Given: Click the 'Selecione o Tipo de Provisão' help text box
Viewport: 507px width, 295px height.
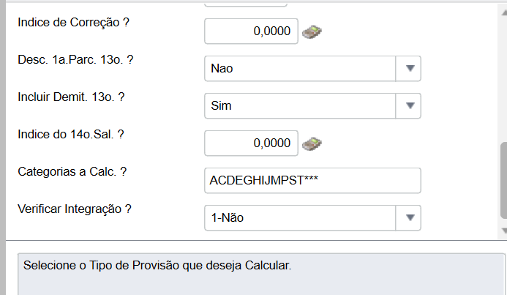Looking at the screenshot, I should tap(261, 275).
